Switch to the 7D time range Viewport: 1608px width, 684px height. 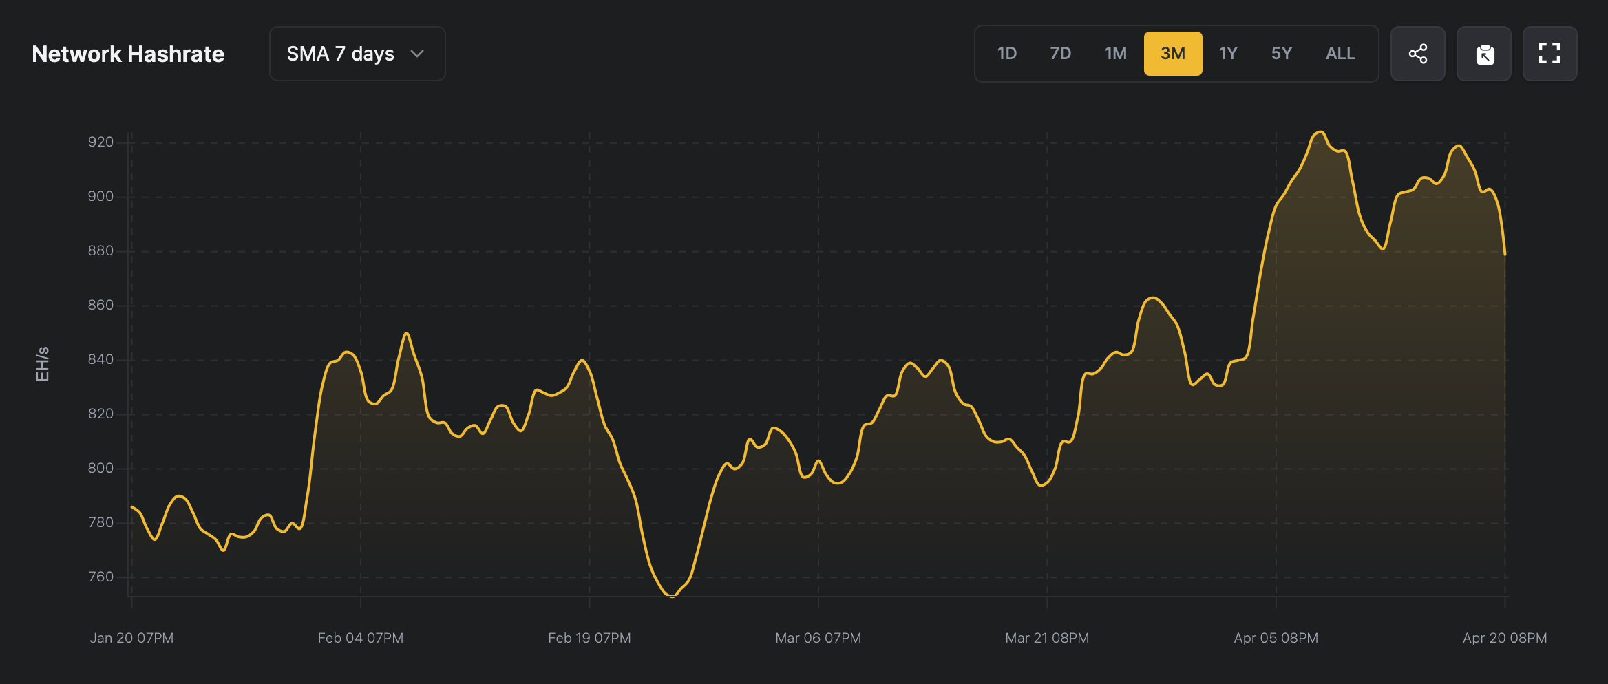1060,54
